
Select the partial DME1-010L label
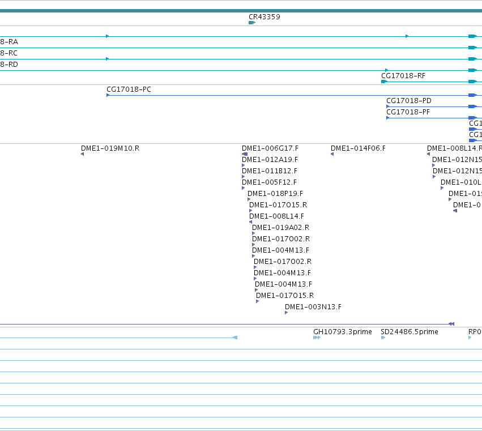[x=460, y=182]
